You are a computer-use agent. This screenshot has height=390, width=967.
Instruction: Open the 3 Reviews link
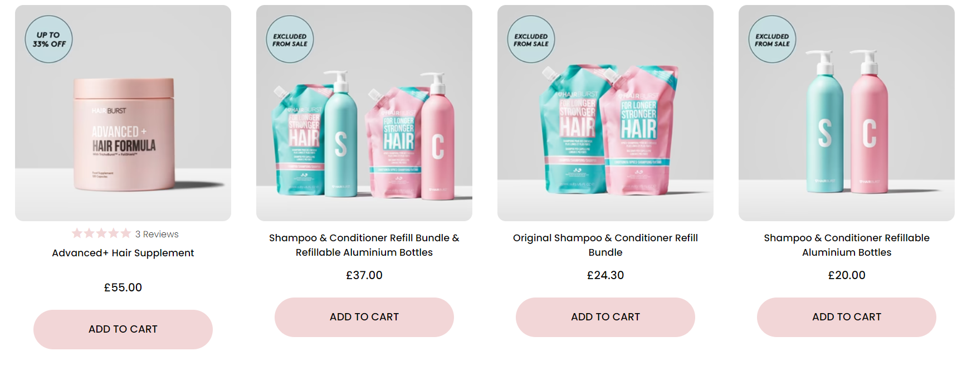click(x=157, y=234)
